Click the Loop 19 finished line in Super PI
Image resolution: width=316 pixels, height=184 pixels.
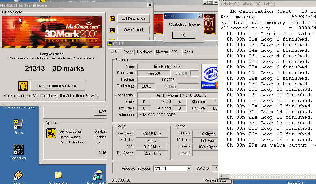click(270, 139)
